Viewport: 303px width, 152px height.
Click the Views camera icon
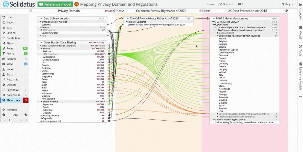pos(4,64)
